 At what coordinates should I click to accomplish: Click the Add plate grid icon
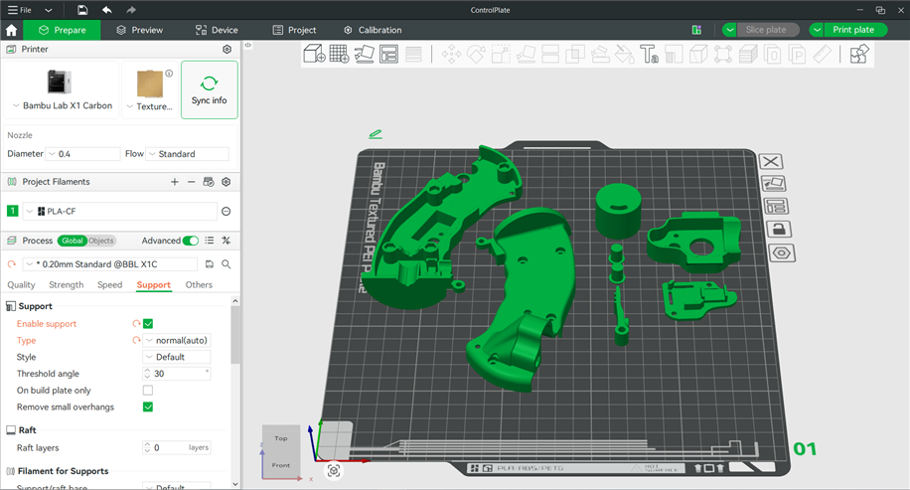coord(339,54)
